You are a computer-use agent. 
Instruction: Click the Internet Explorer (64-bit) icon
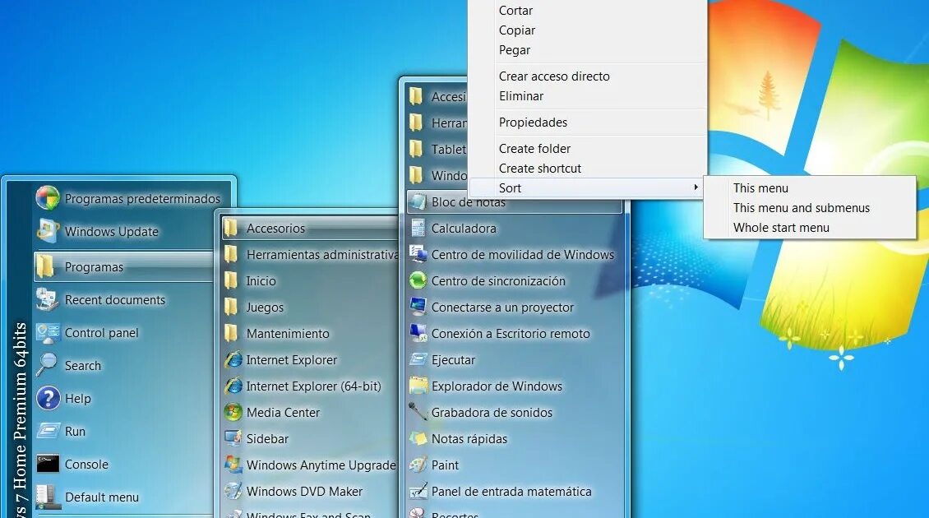[233, 386]
